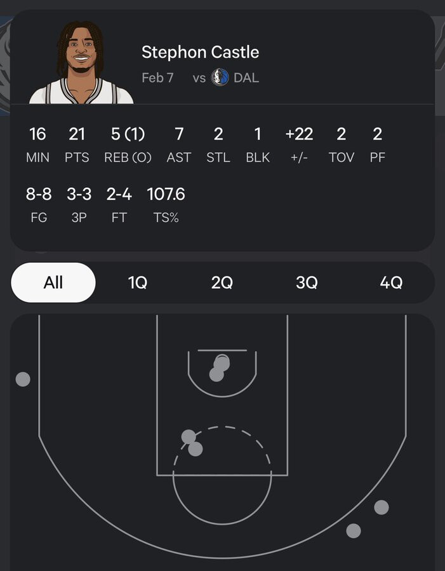This screenshot has width=445, height=571.
Task: Click the Dallas Mavericks team logo
Action: 220,77
